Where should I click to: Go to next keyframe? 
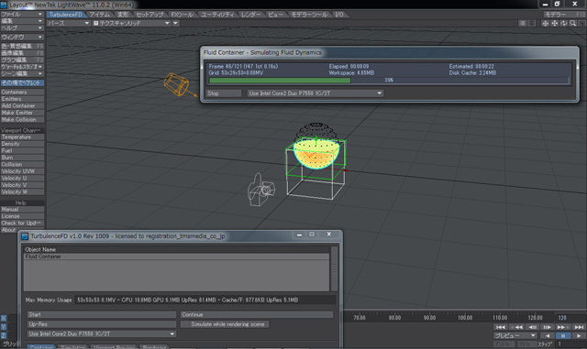click(562, 327)
